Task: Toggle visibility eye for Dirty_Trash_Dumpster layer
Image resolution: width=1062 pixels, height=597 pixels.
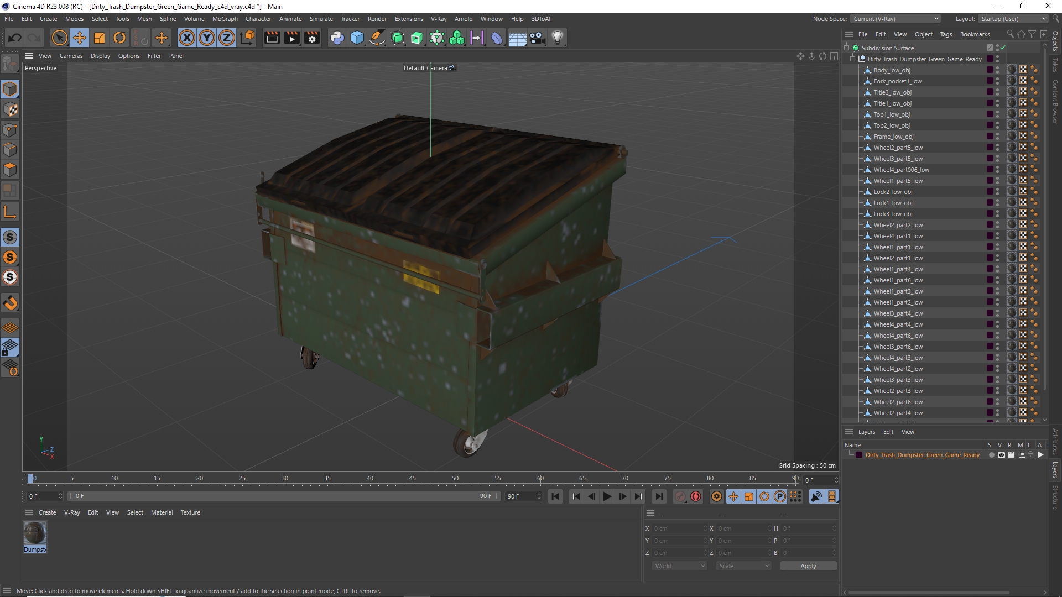Action: pos(1001,455)
